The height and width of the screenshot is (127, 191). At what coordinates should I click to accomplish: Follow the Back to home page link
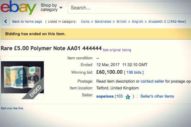coord(27,21)
